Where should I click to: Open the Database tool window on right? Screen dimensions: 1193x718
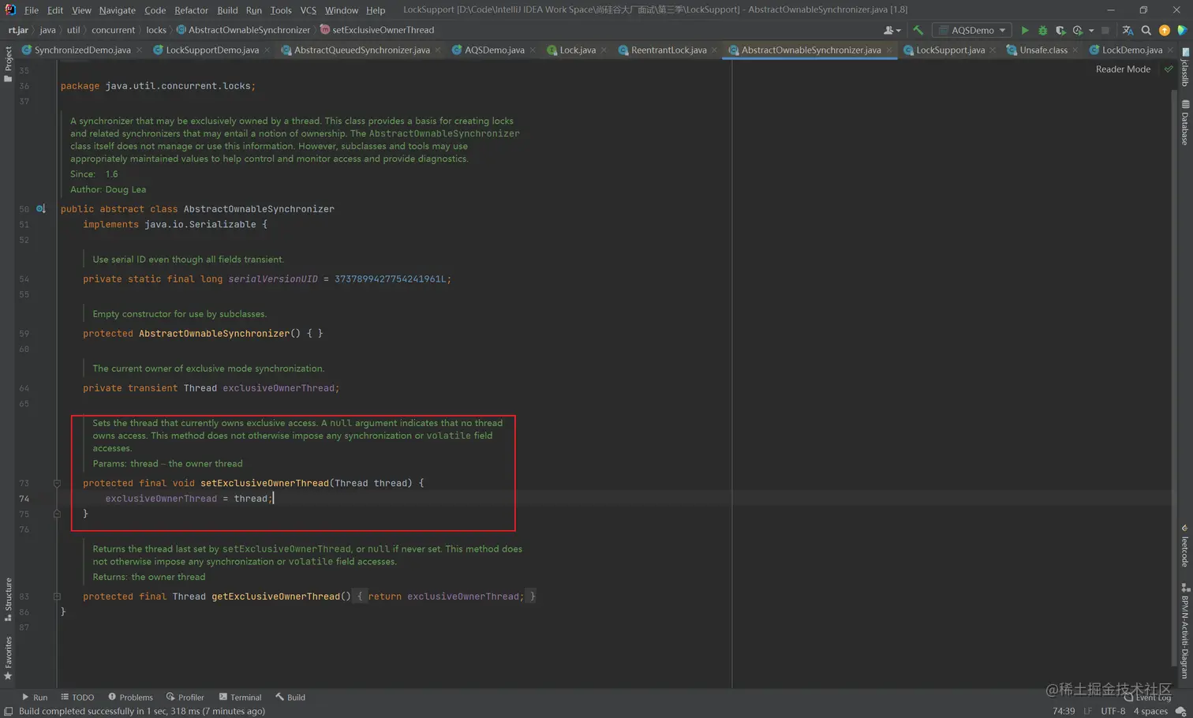[x=1185, y=122]
